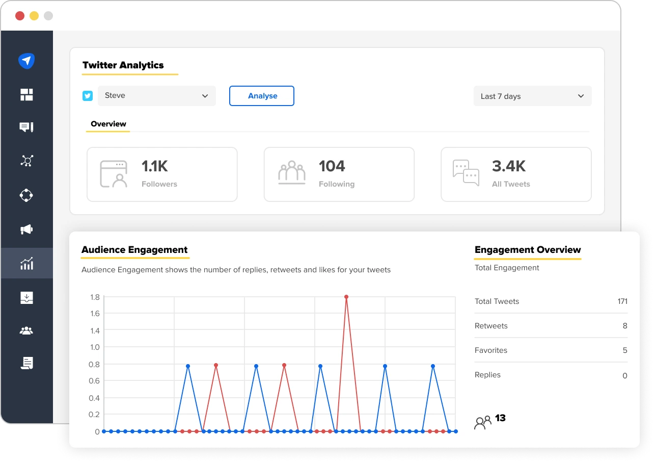Click the Favorites row label
The image size is (655, 463).
coord(491,350)
